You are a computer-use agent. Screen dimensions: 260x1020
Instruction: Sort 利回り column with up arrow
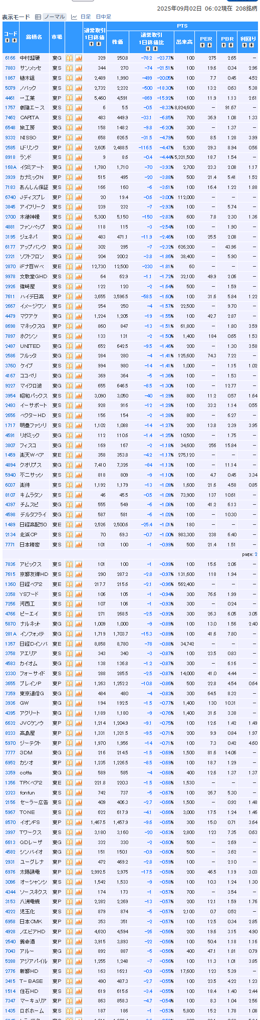[244, 46]
